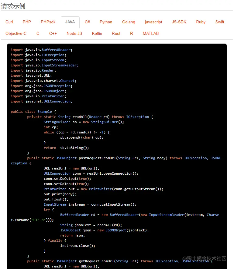Click the line 'import java.net.URLConnection;'
Image resolution: width=234 pixels, height=269 pixels.
click(x=42, y=101)
